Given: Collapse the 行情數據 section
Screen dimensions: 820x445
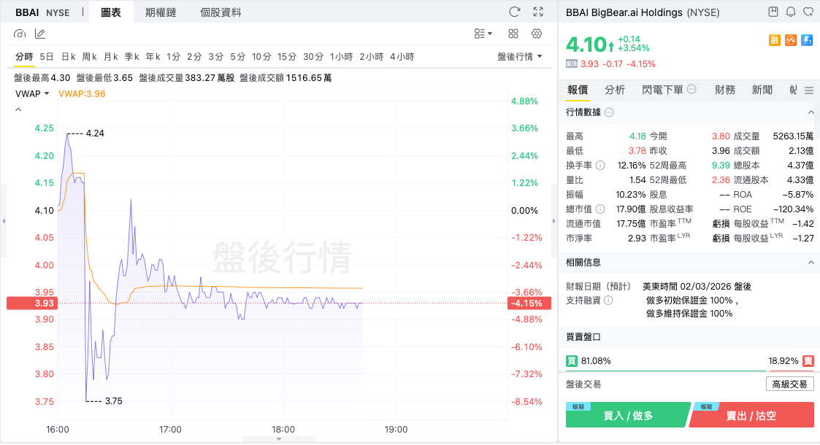Looking at the screenshot, I should tap(810, 112).
